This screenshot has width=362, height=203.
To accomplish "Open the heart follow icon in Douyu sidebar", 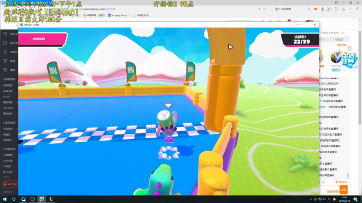I will coord(5,34).
